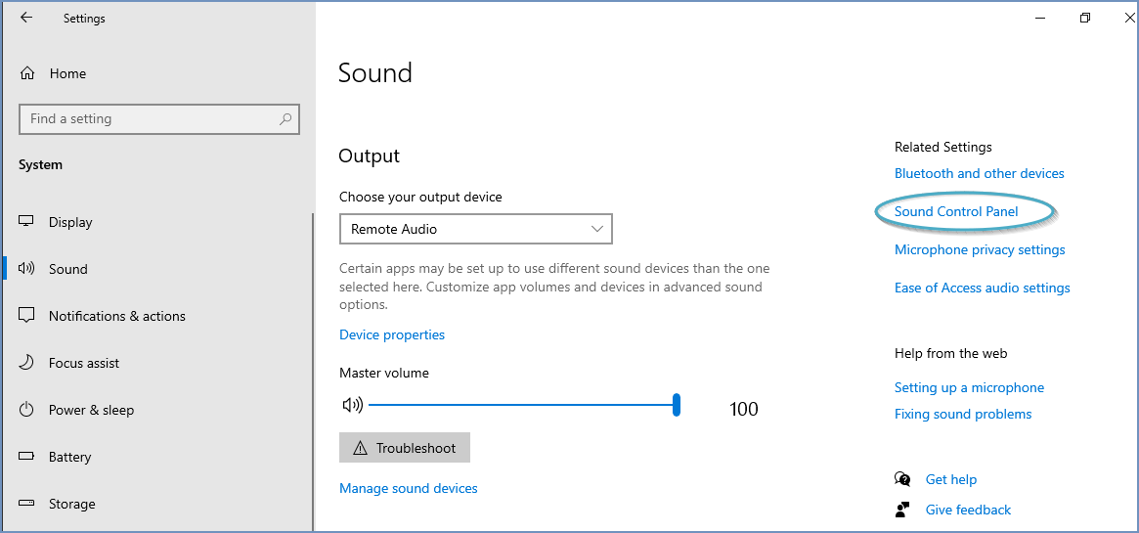The image size is (1139, 533).
Task: Click Manage sound devices link
Action: [x=409, y=488]
